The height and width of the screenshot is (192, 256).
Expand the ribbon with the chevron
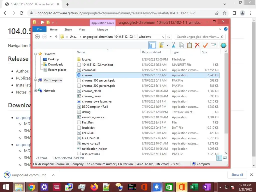[x=220, y=29]
